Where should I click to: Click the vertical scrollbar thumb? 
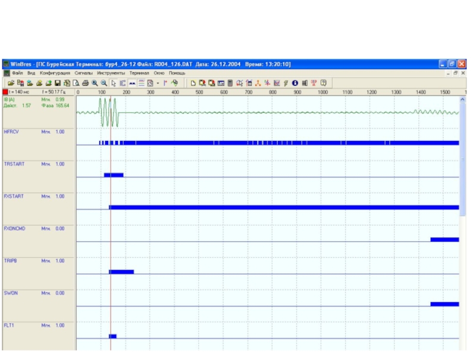463,159
